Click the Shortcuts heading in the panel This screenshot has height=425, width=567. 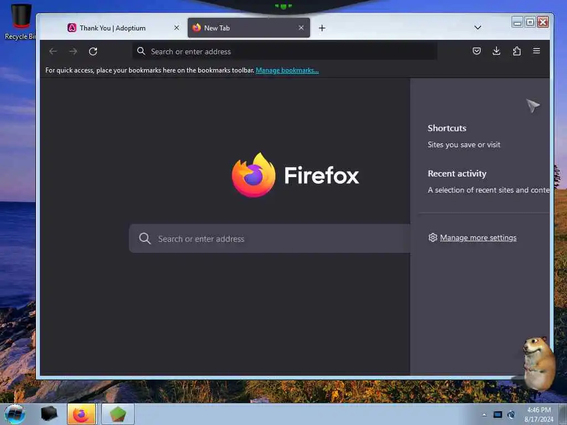[x=447, y=128]
